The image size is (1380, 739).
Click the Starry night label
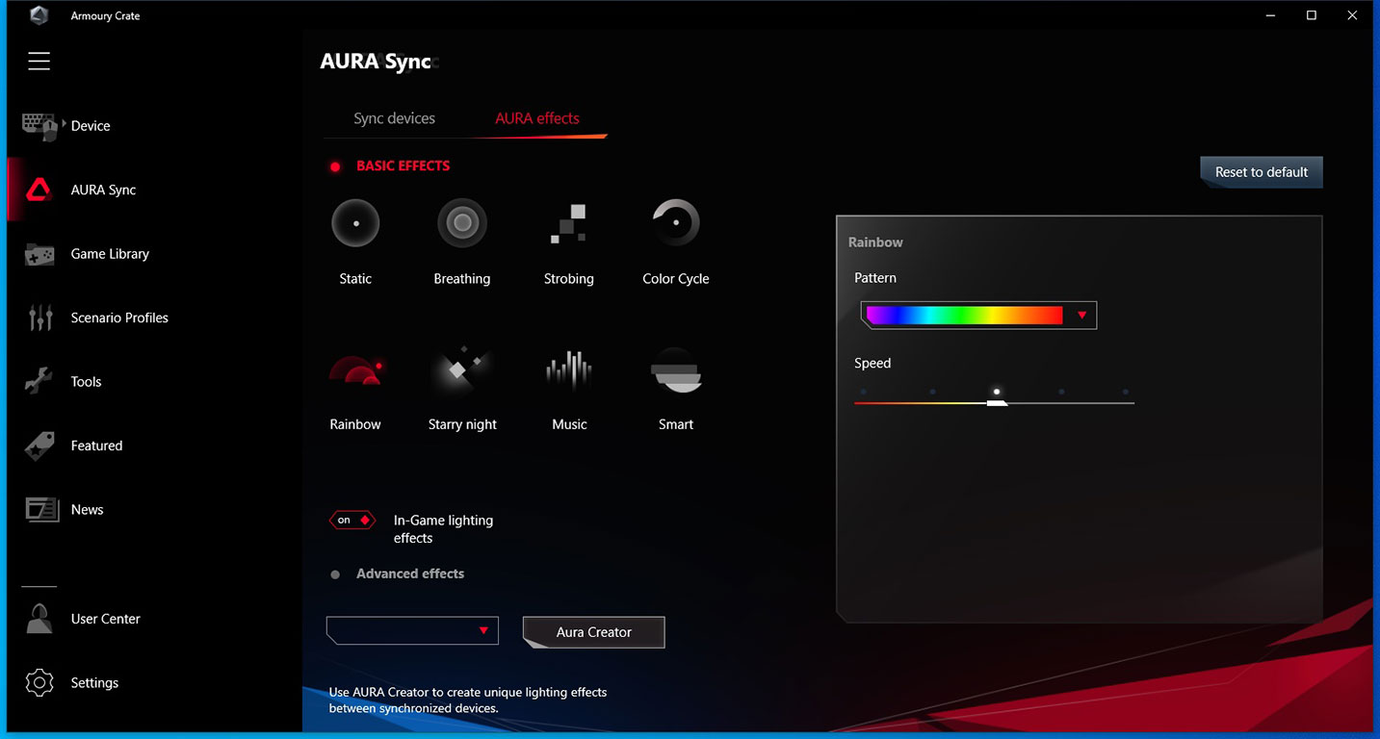coord(462,424)
